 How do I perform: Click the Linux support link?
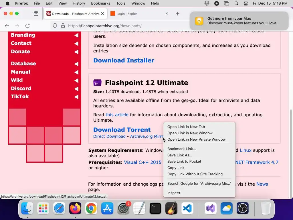(246, 150)
